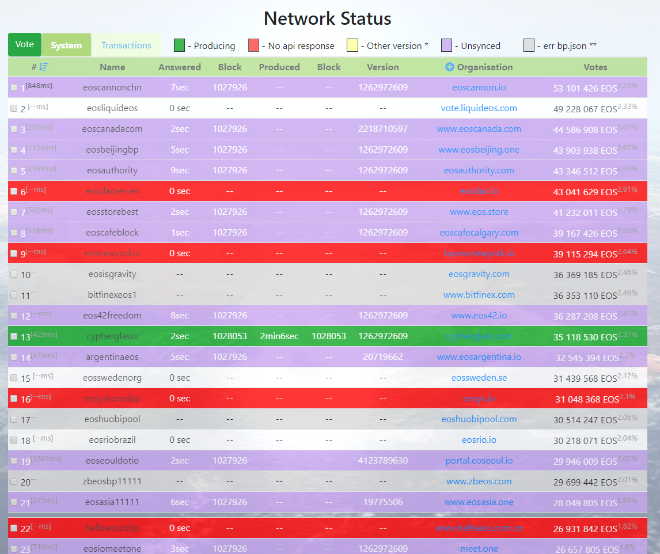This screenshot has width=660, height=554.
Task: Click the Votes column header
Action: [x=595, y=67]
